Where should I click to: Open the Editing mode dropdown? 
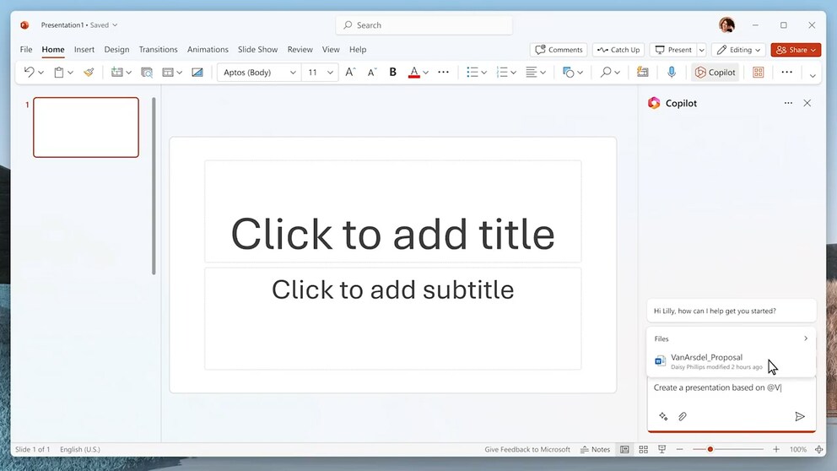[738, 50]
